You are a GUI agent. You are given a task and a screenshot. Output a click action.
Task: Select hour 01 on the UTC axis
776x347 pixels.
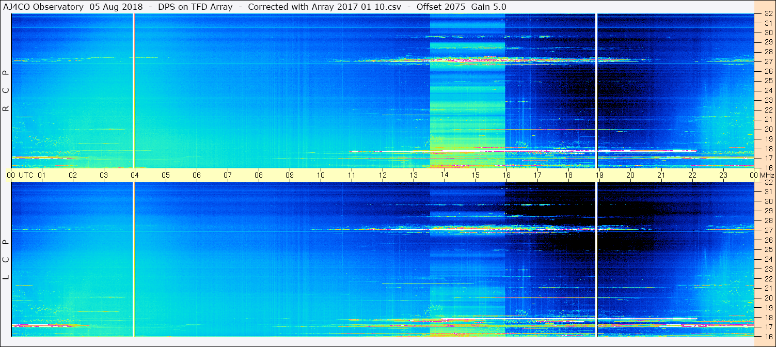[42, 175]
